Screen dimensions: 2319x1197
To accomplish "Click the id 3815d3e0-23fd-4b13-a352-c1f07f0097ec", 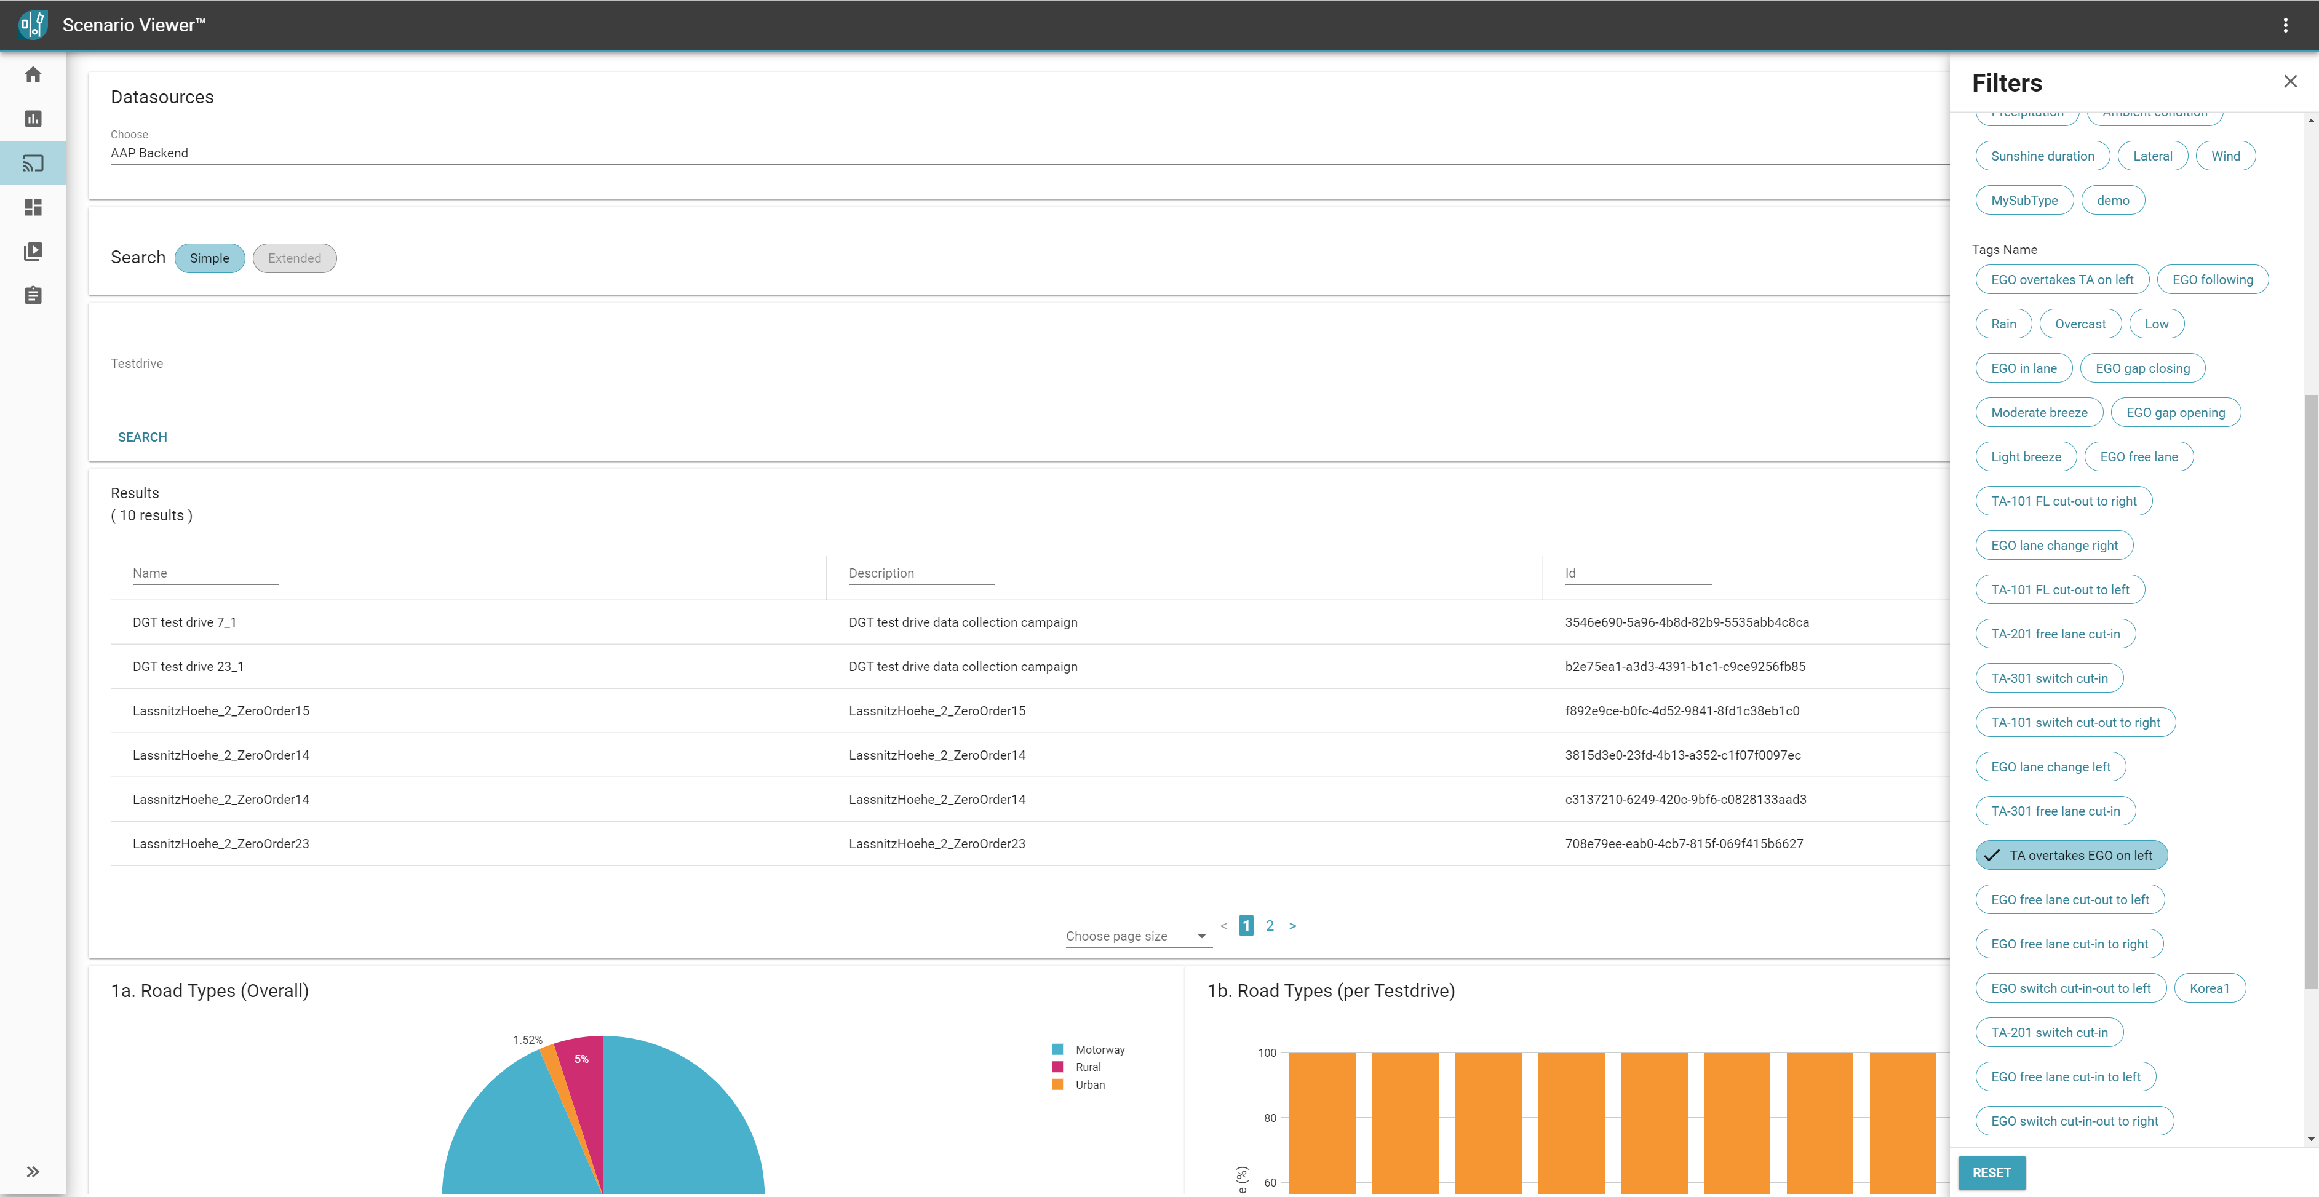I will 1682,755.
